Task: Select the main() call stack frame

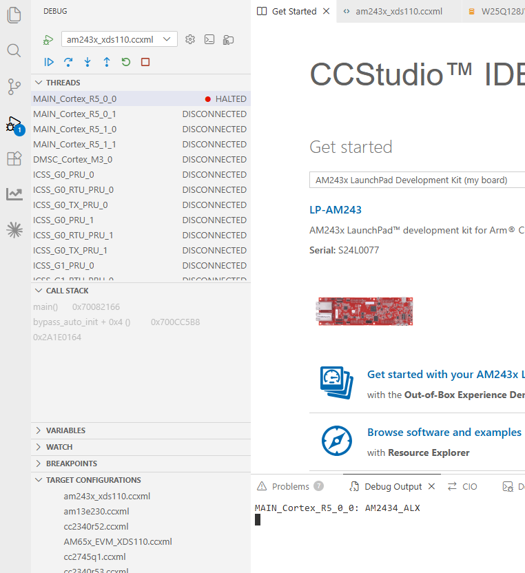Action: pyautogui.click(x=141, y=307)
